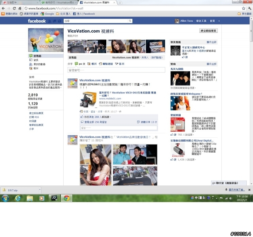Select the video share option

119,64
